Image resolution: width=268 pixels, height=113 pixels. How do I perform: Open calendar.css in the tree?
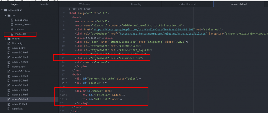22,20
